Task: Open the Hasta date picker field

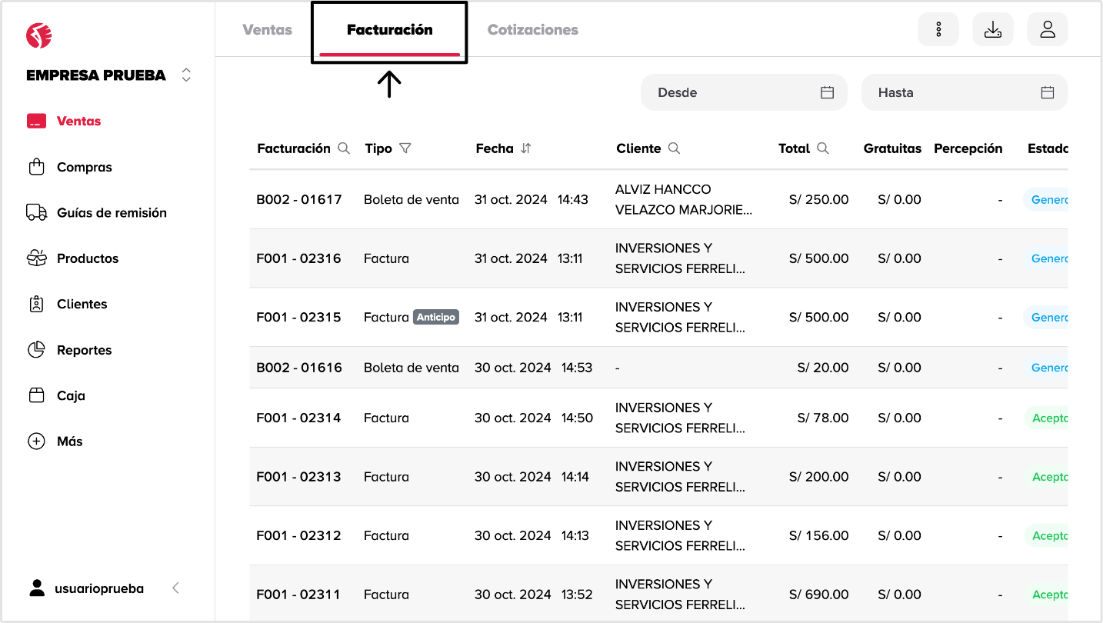Action: coord(964,92)
